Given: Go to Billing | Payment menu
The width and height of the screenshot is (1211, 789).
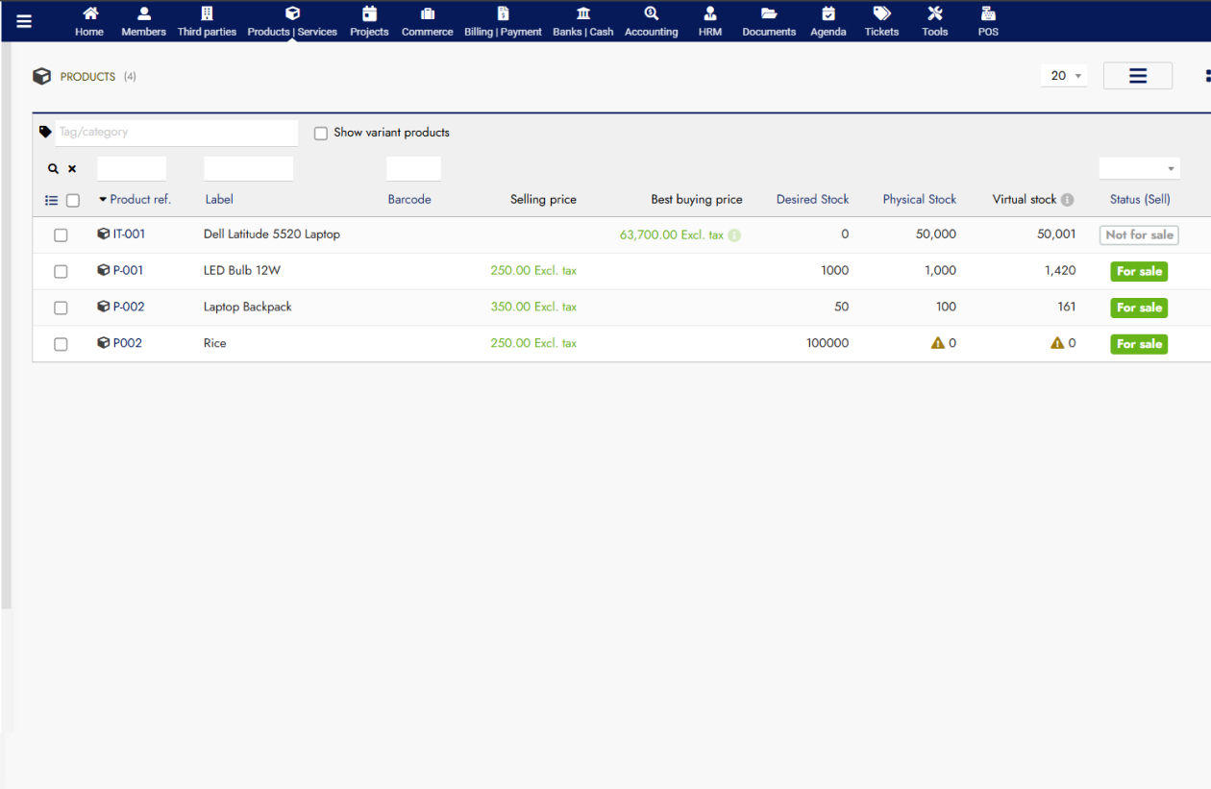Looking at the screenshot, I should [x=503, y=21].
